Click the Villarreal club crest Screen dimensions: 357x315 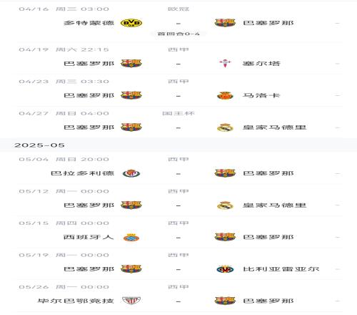(225, 269)
